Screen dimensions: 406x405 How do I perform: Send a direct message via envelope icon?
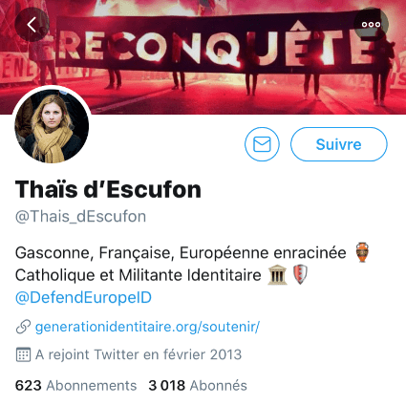[262, 144]
